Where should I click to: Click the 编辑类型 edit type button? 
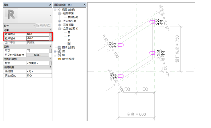click(x=43, y=25)
